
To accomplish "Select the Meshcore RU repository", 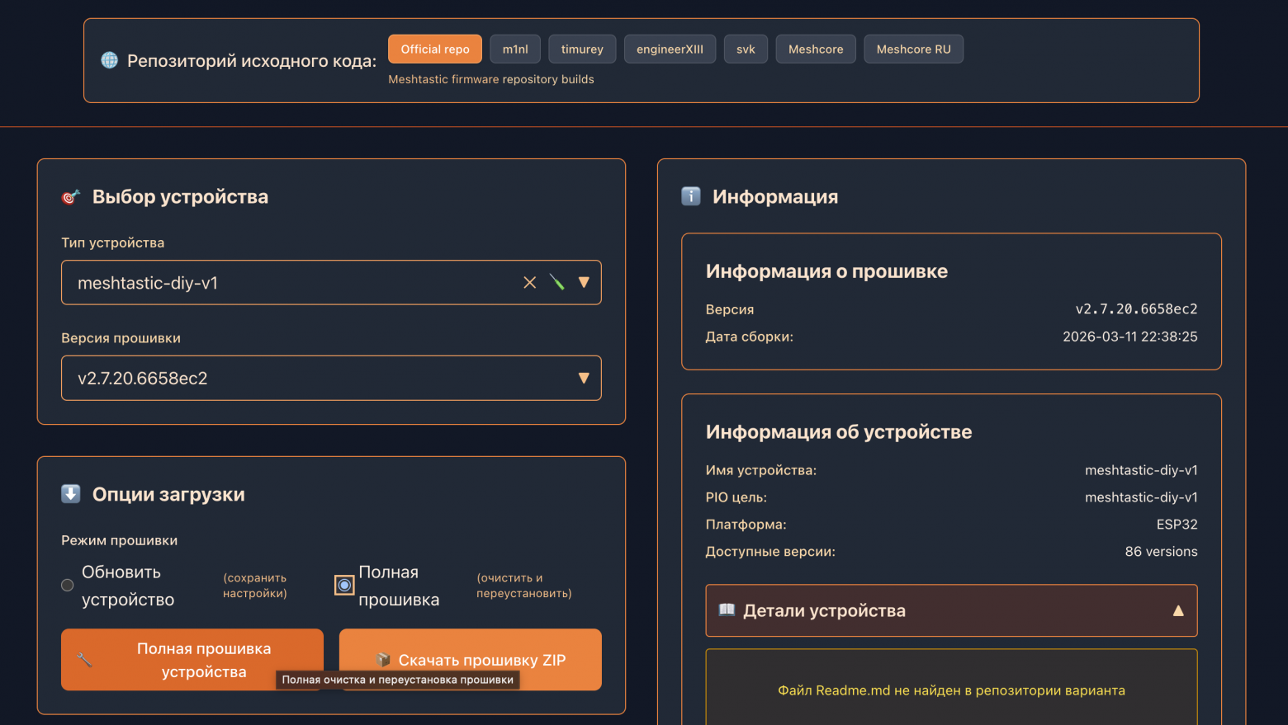I will coord(913,49).
